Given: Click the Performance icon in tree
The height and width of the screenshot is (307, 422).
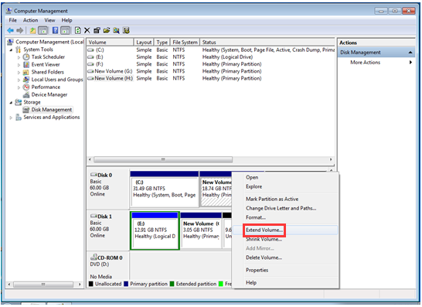Looking at the screenshot, I should pyautogui.click(x=26, y=87).
